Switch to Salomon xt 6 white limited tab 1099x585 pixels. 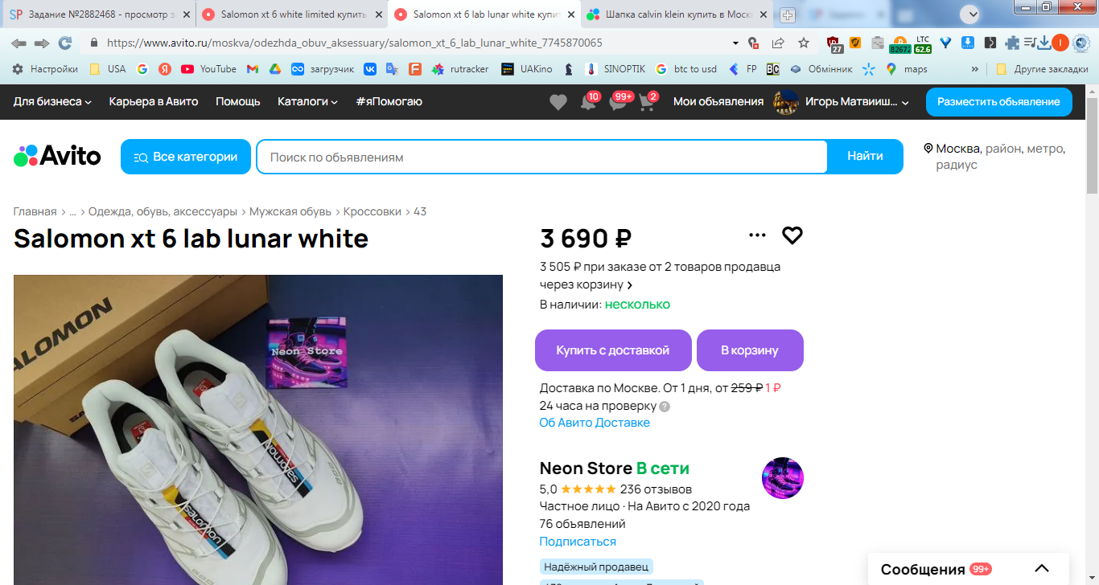coord(290,14)
